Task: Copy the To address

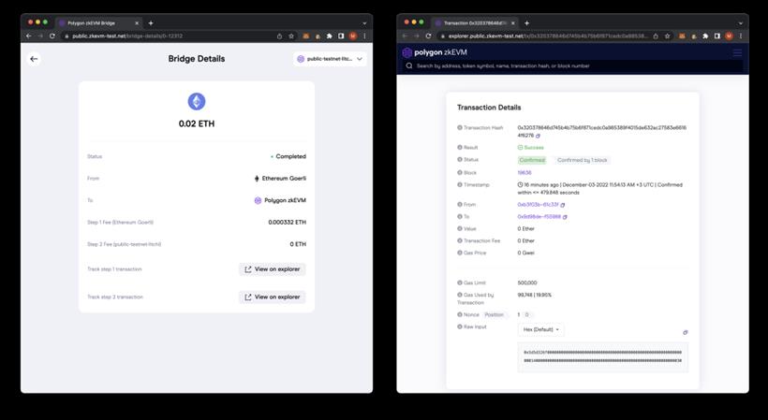Action: coord(565,217)
